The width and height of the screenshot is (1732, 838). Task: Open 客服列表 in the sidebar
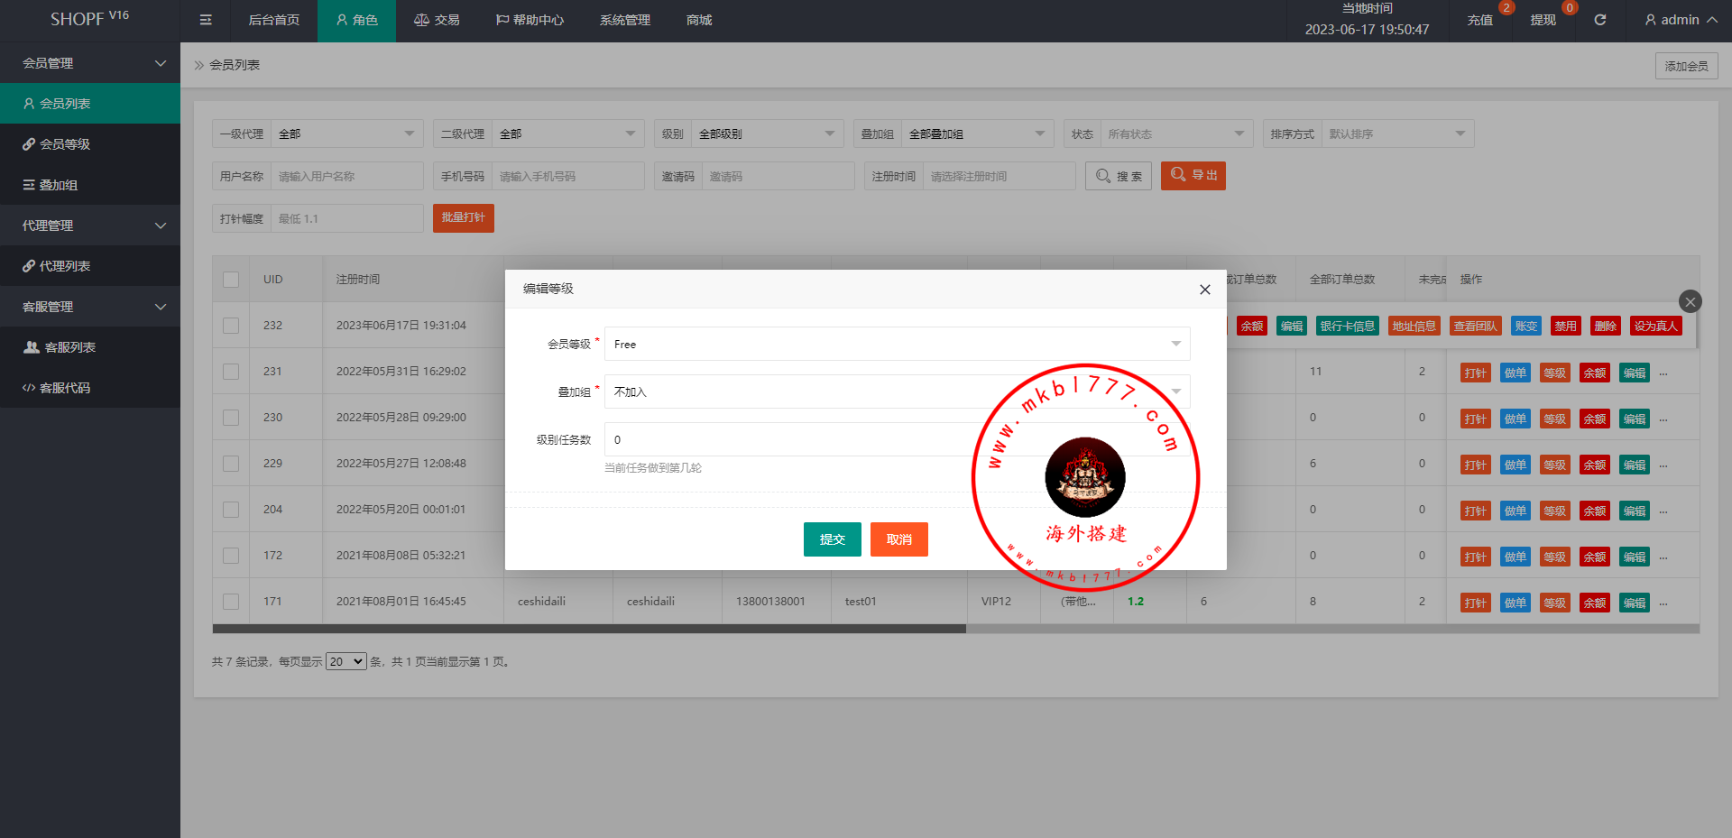tap(90, 347)
